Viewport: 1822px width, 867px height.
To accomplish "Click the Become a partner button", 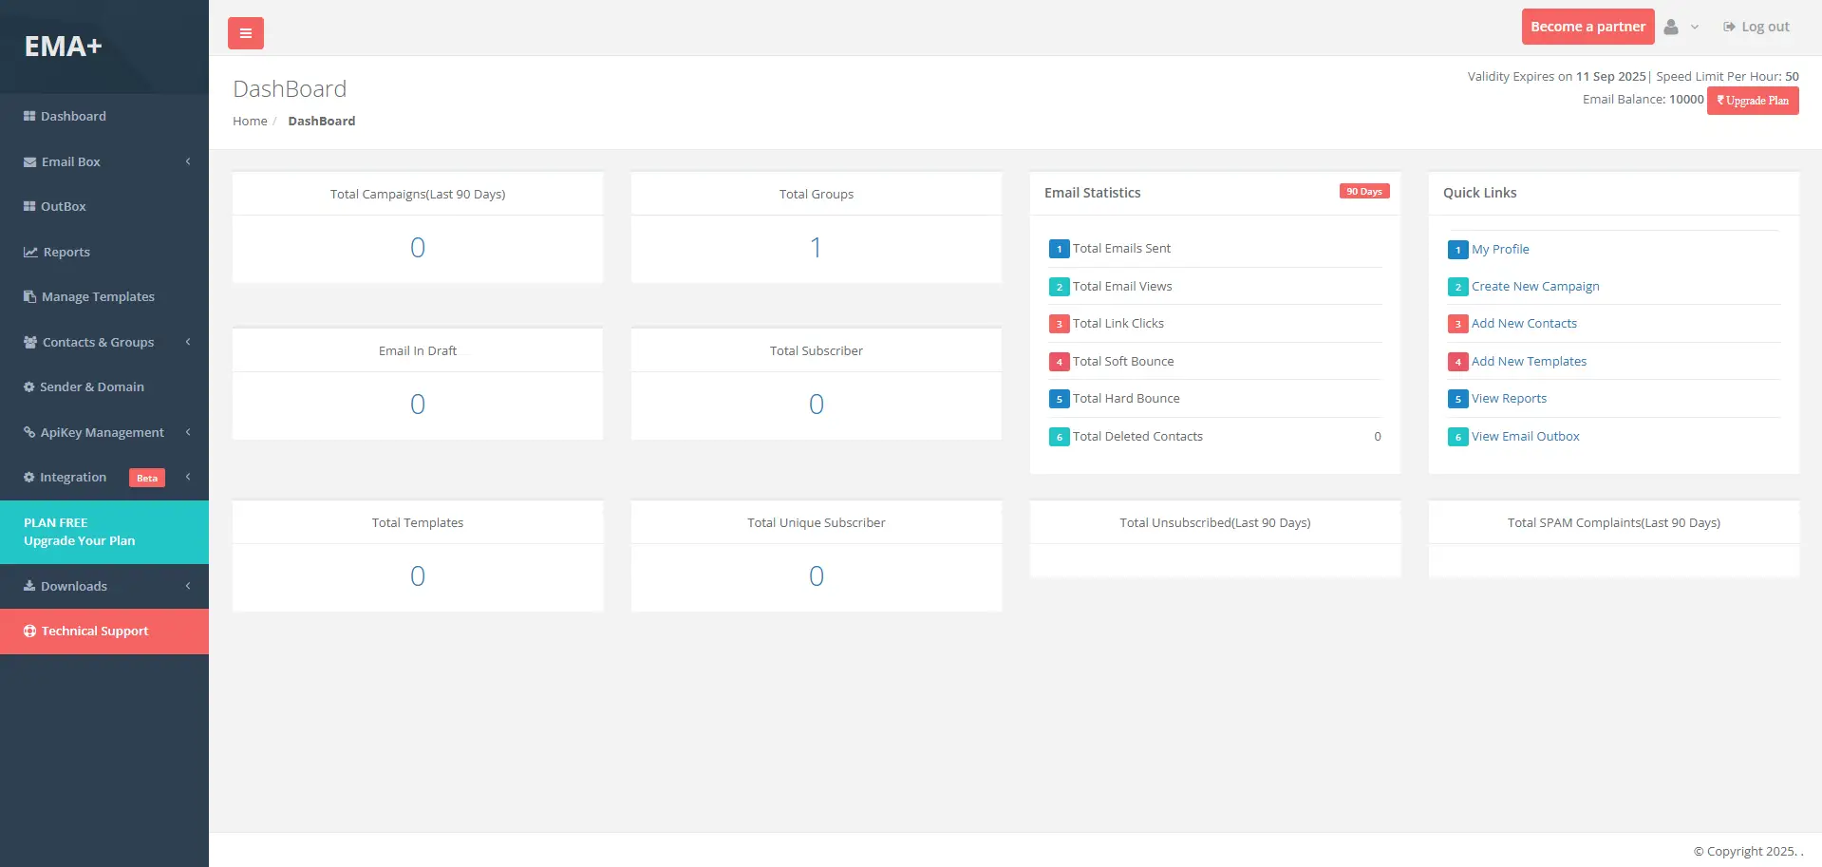I will (x=1587, y=27).
